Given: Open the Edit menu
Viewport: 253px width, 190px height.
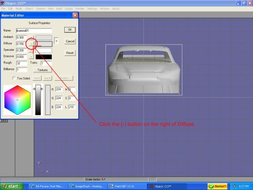Looking at the screenshot, I should (x=11, y=8).
